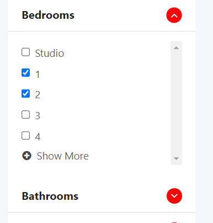Select the Studio label text
The image size is (213, 223).
tap(50, 54)
